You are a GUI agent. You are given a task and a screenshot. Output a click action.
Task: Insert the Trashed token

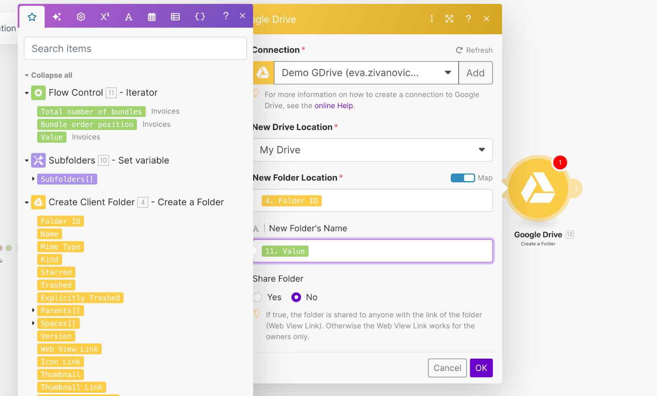(56, 285)
